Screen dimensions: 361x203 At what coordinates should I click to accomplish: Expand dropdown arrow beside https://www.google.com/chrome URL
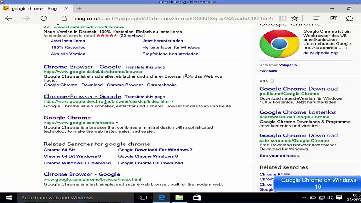(117, 123)
